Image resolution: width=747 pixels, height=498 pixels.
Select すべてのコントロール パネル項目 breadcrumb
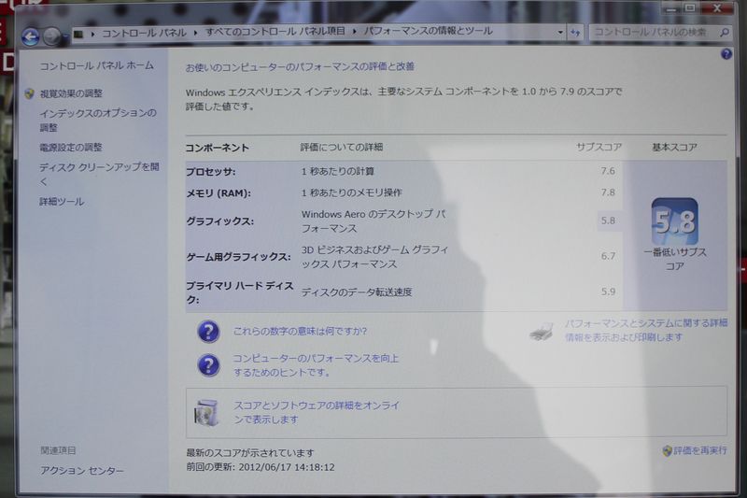coord(275,32)
